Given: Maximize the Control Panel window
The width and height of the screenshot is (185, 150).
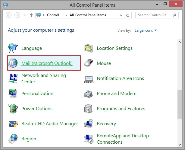Looking at the screenshot, I should (x=165, y=4).
